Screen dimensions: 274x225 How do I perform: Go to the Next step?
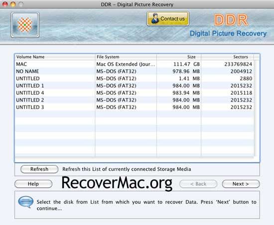click(241, 184)
